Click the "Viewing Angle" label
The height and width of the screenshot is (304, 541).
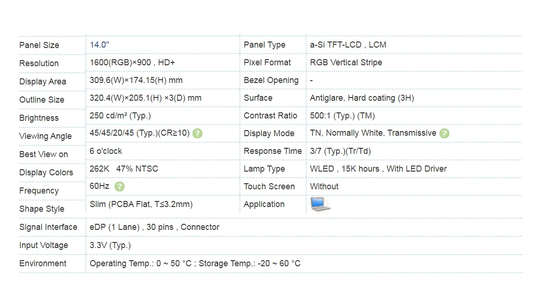point(46,137)
